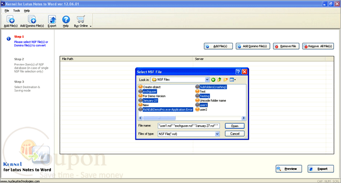Click the Server column header

tap(259, 59)
